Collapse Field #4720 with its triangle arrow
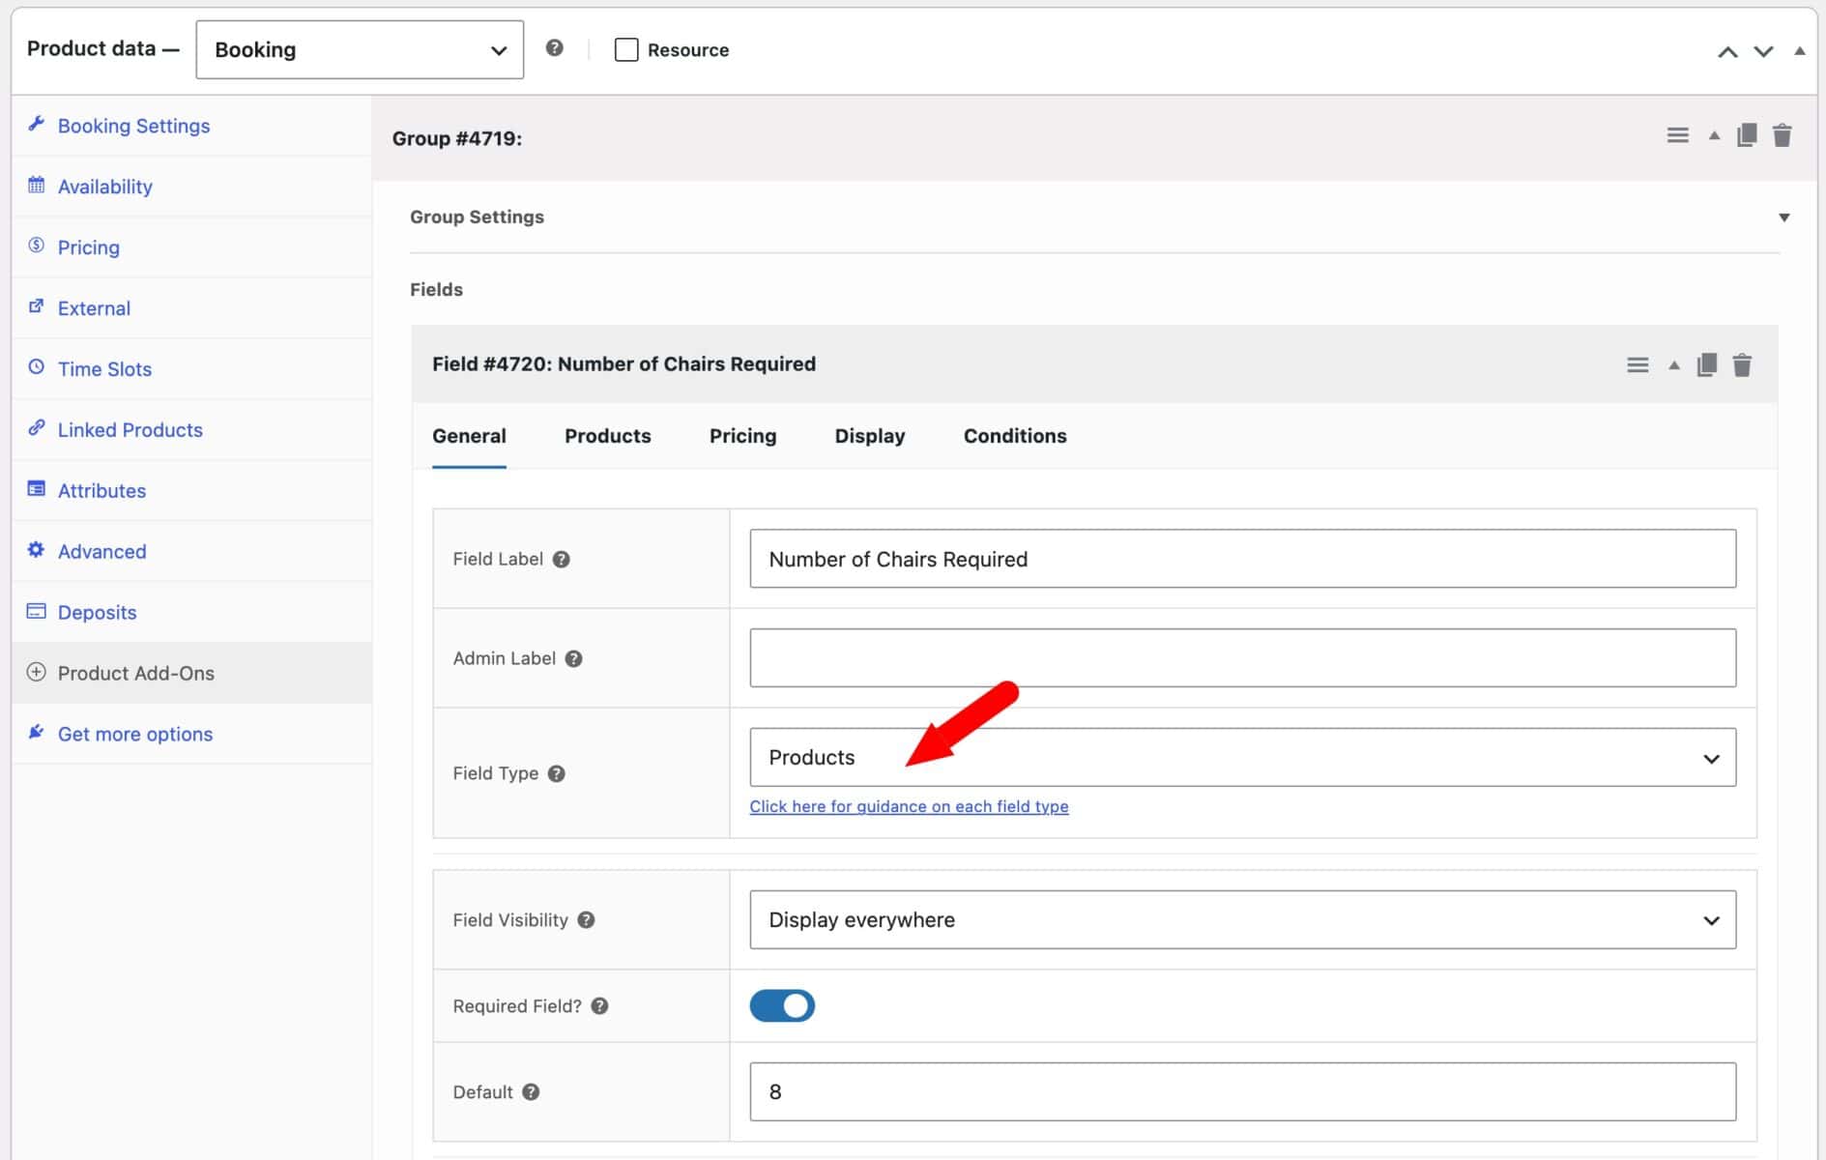This screenshot has width=1826, height=1160. click(x=1674, y=364)
